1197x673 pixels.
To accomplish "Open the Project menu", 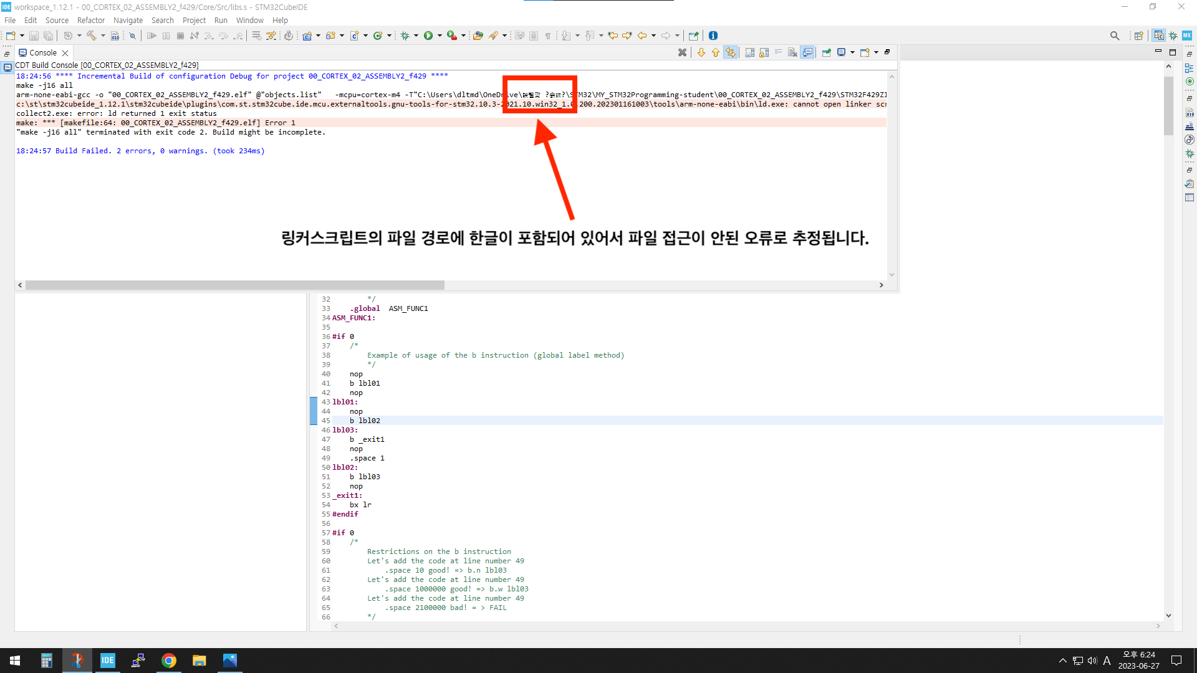I will coord(194,20).
